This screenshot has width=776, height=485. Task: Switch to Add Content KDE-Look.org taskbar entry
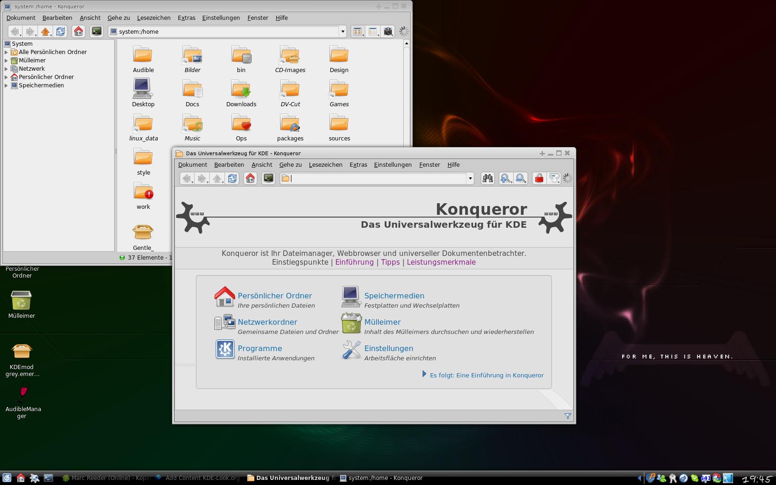point(198,478)
